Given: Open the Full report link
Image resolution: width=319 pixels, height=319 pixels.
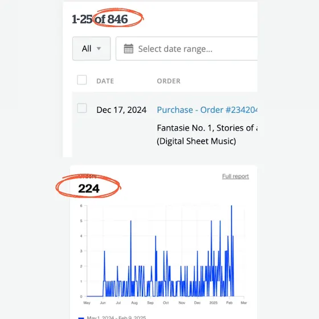Looking at the screenshot, I should coord(235,176).
